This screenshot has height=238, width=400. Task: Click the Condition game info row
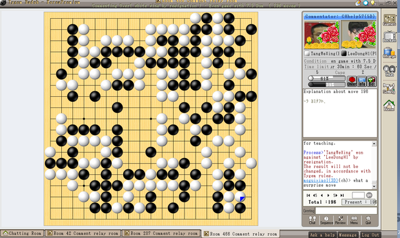click(x=340, y=61)
